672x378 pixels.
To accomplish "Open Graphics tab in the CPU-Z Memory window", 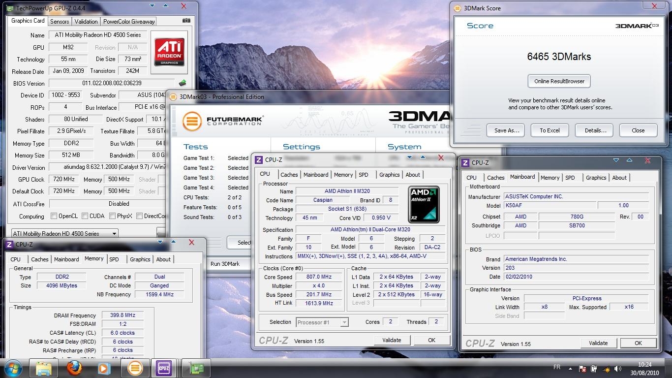I will [x=140, y=259].
